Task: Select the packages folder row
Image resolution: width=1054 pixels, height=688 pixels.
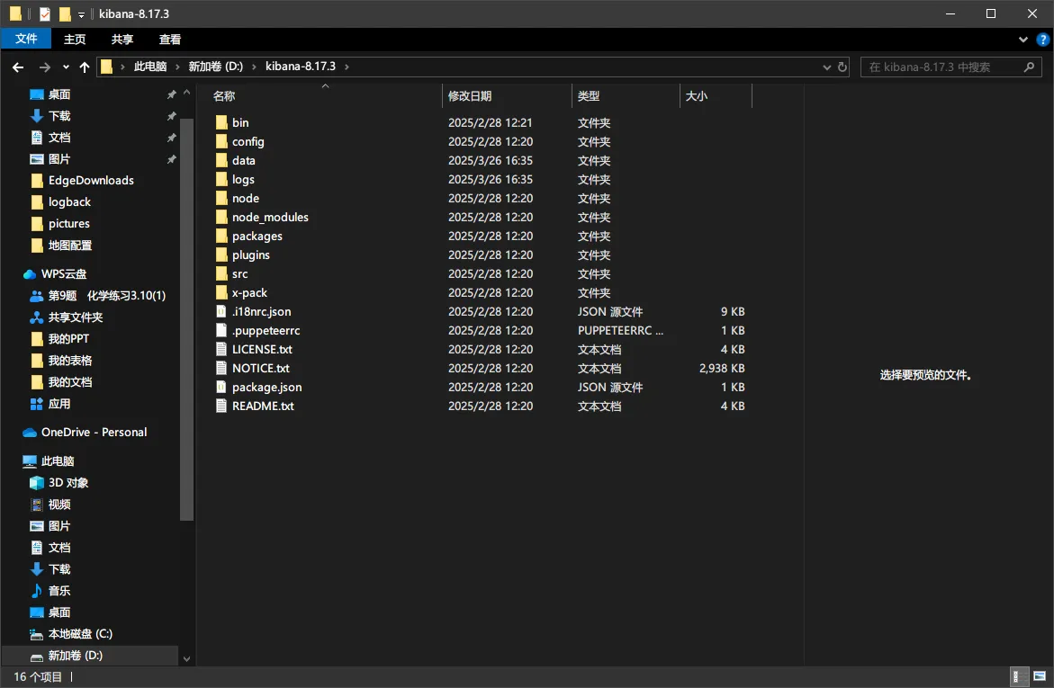Action: tap(481, 236)
